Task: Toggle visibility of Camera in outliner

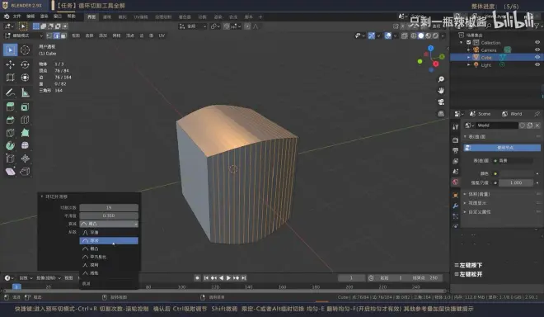Action: coord(537,50)
